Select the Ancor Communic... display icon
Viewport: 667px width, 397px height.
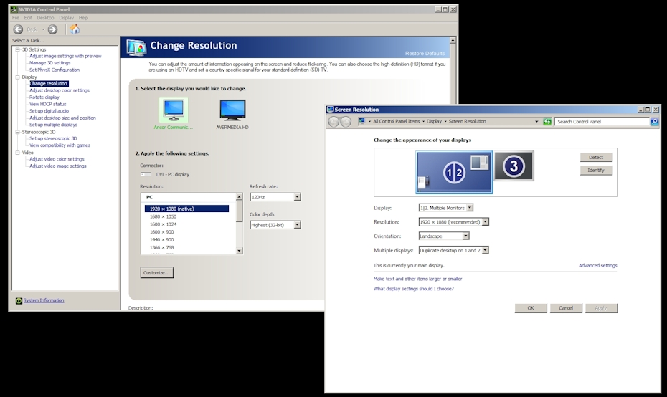click(x=173, y=110)
